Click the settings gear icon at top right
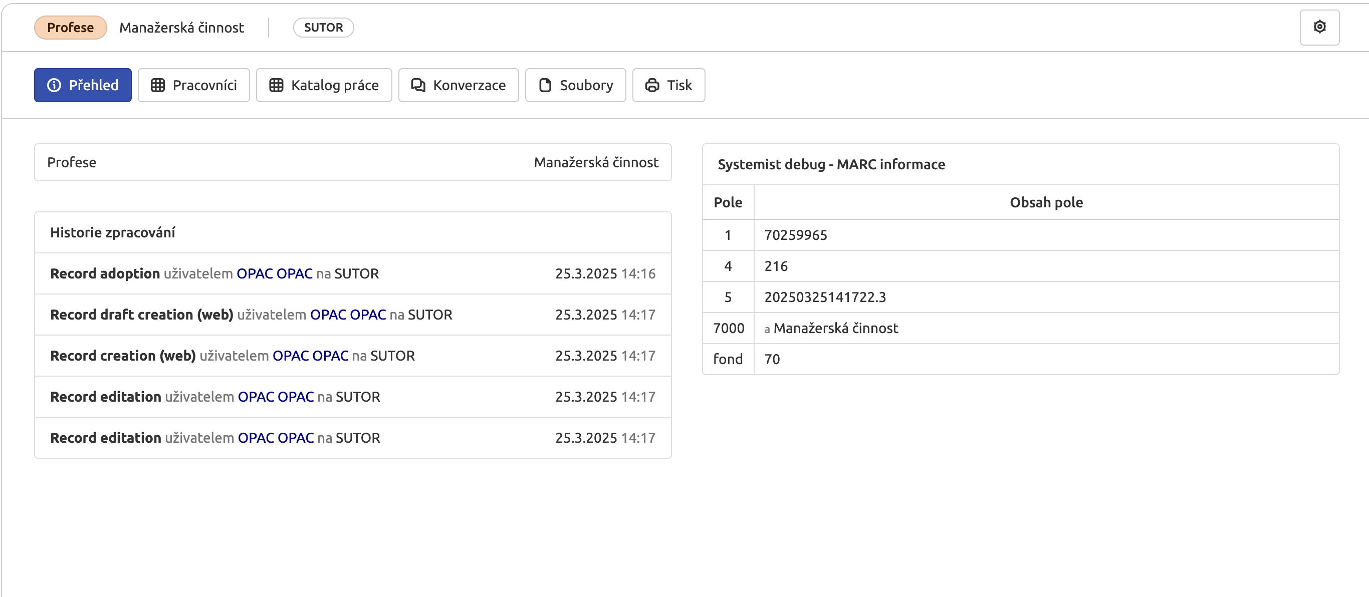This screenshot has width=1369, height=597. click(x=1319, y=27)
